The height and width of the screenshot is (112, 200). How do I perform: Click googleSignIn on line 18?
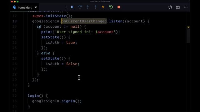pos(46,21)
